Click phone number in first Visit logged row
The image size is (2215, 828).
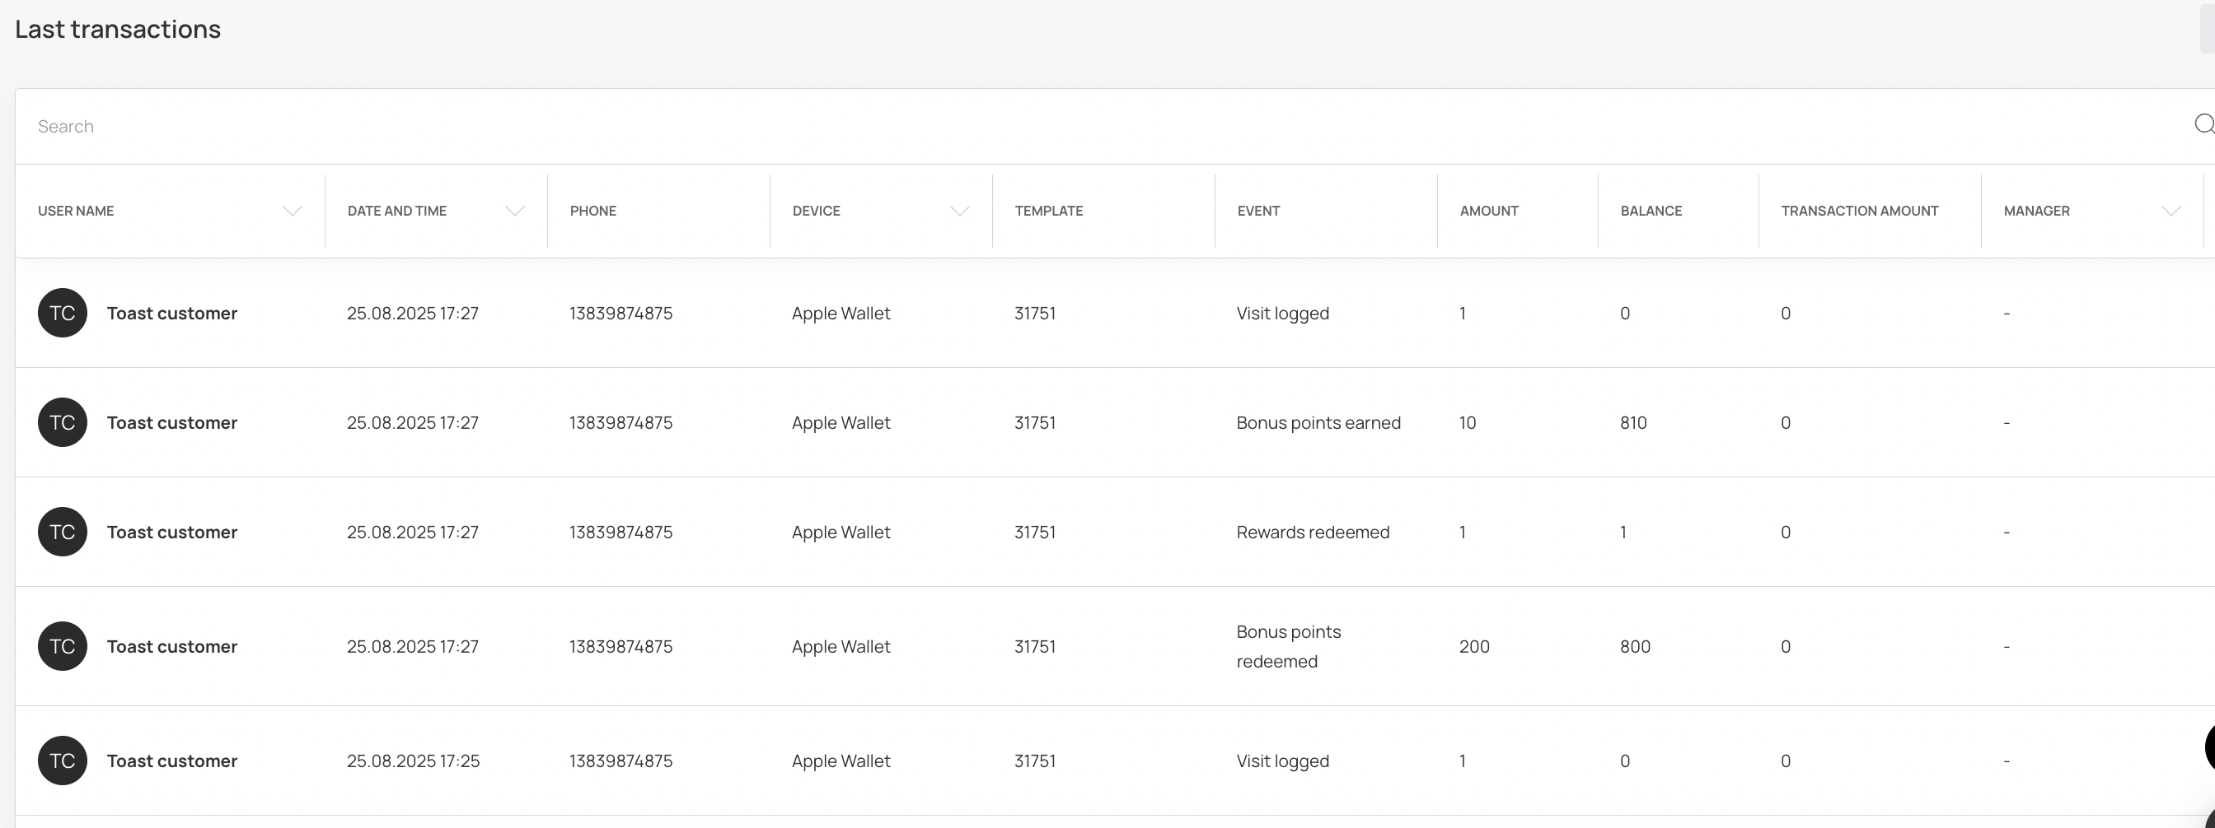tap(620, 314)
